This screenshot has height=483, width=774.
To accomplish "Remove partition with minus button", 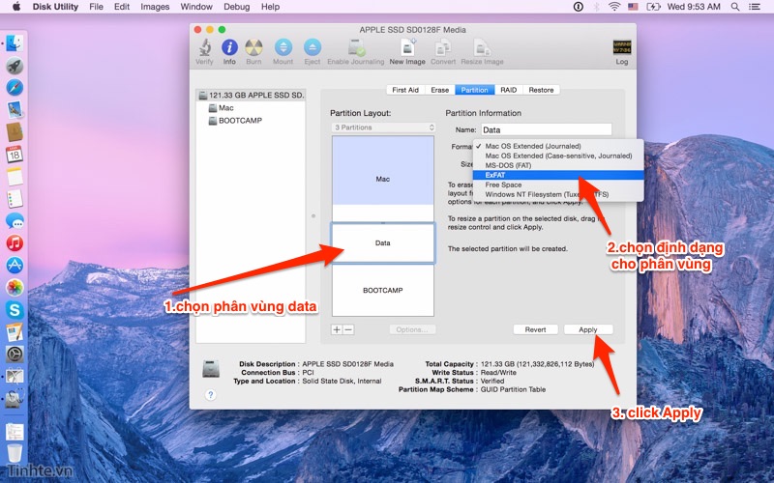I will pyautogui.click(x=348, y=329).
